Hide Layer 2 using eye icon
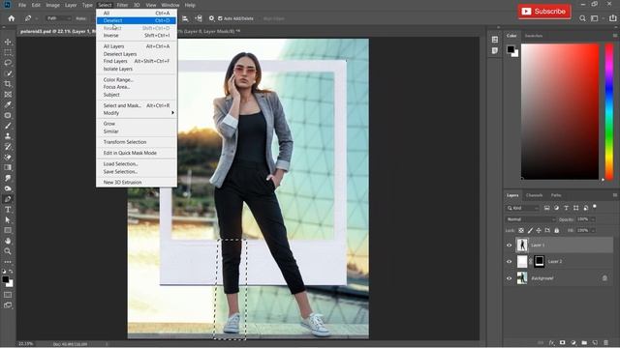The width and height of the screenshot is (620, 348). click(510, 262)
